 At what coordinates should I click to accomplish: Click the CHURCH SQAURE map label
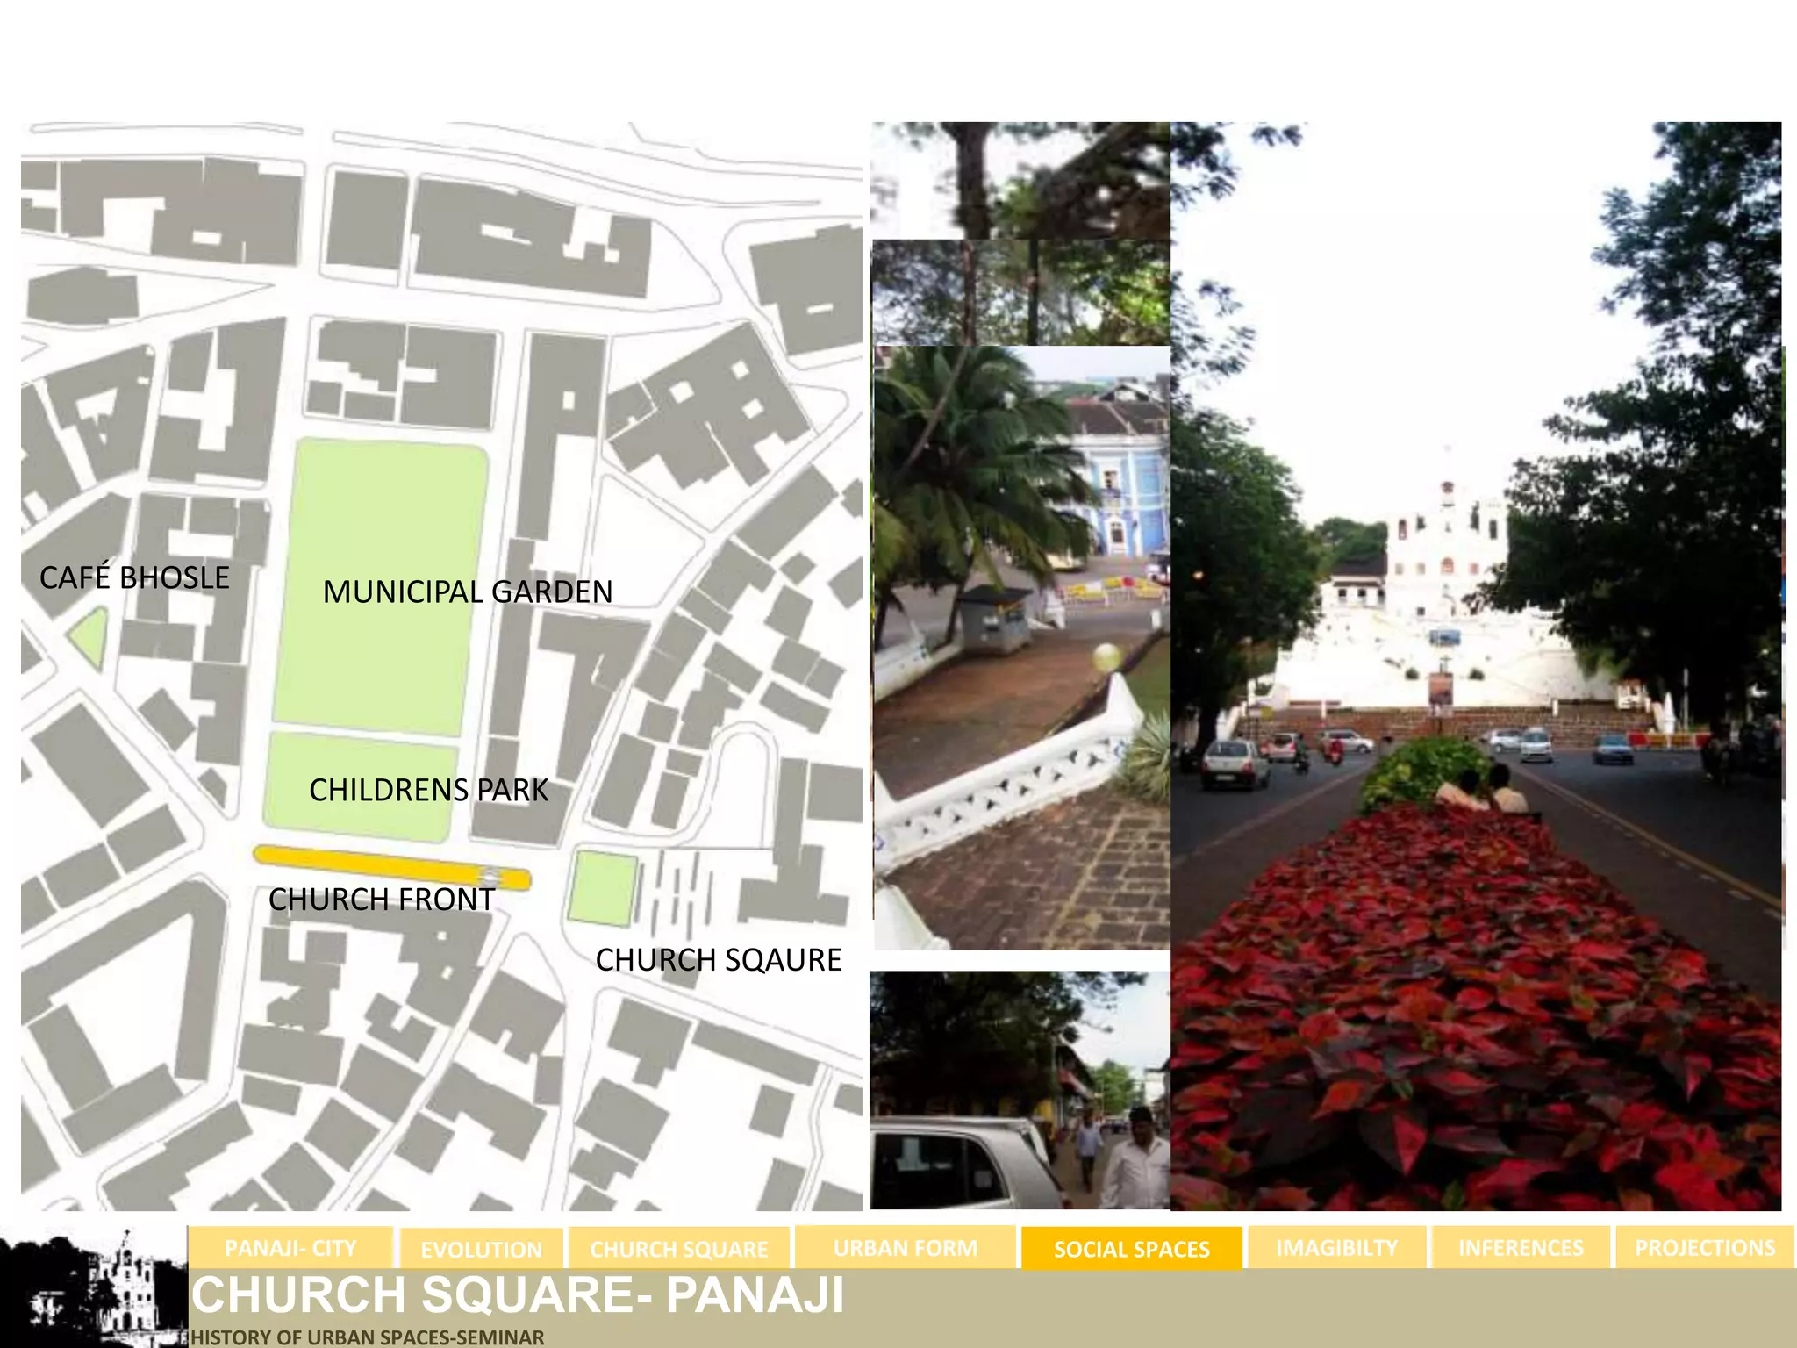point(719,960)
